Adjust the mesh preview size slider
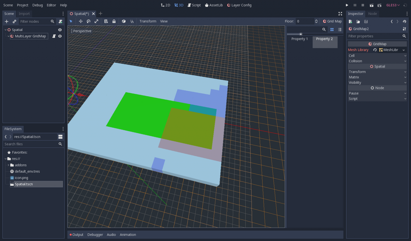The width and height of the screenshot is (411, 241). (x=301, y=34)
